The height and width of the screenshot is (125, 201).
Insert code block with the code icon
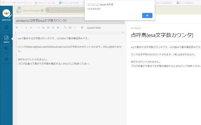[x=38, y=27]
